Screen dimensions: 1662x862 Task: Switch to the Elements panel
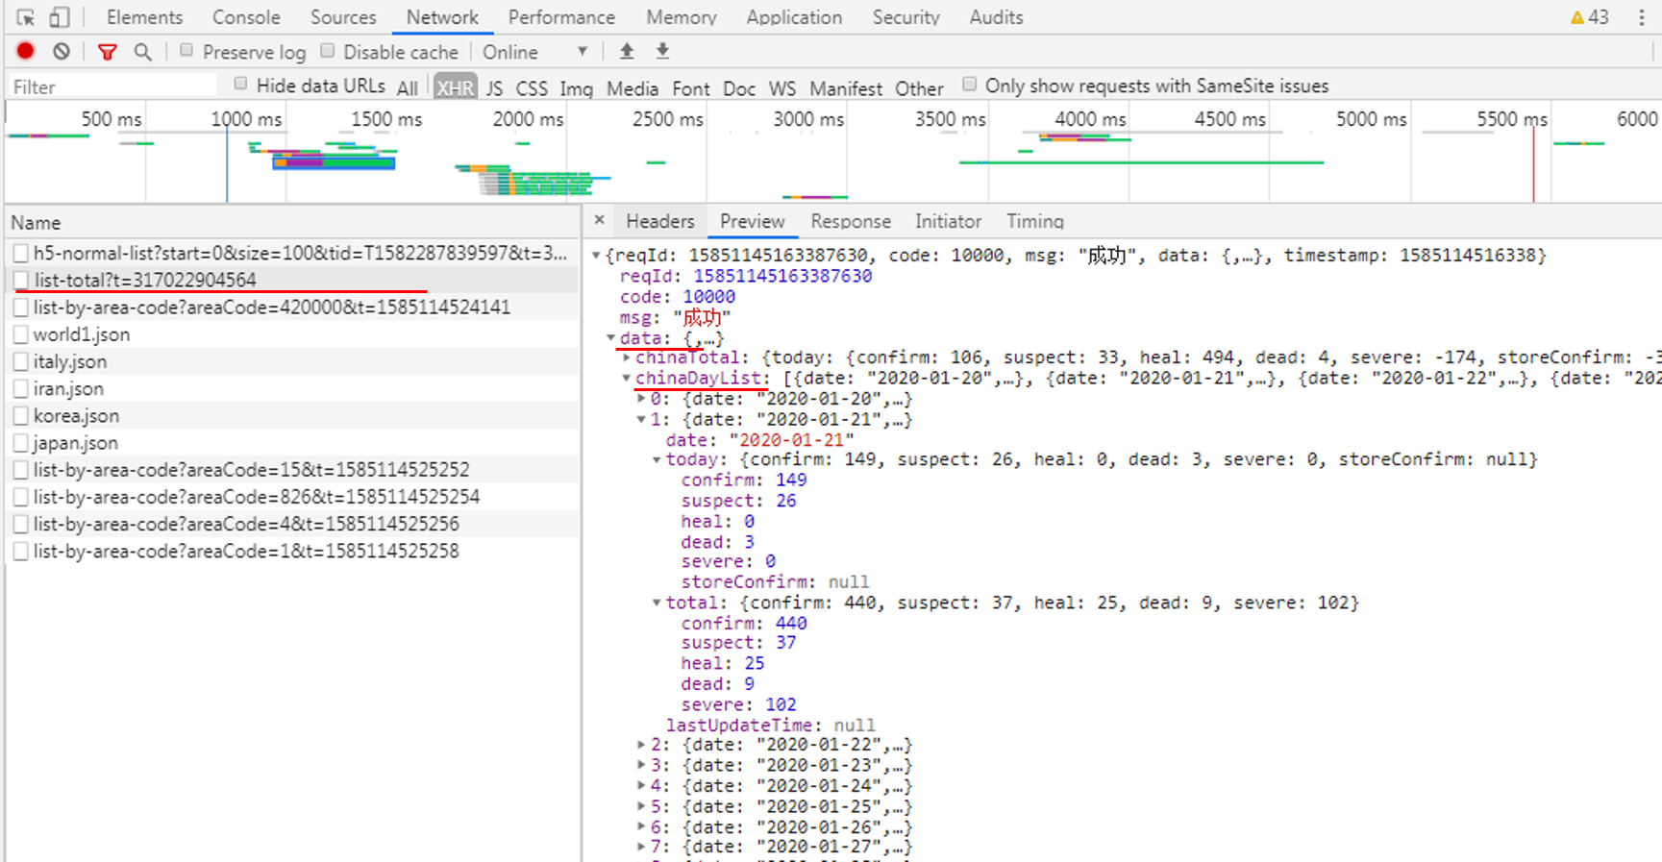pos(144,17)
